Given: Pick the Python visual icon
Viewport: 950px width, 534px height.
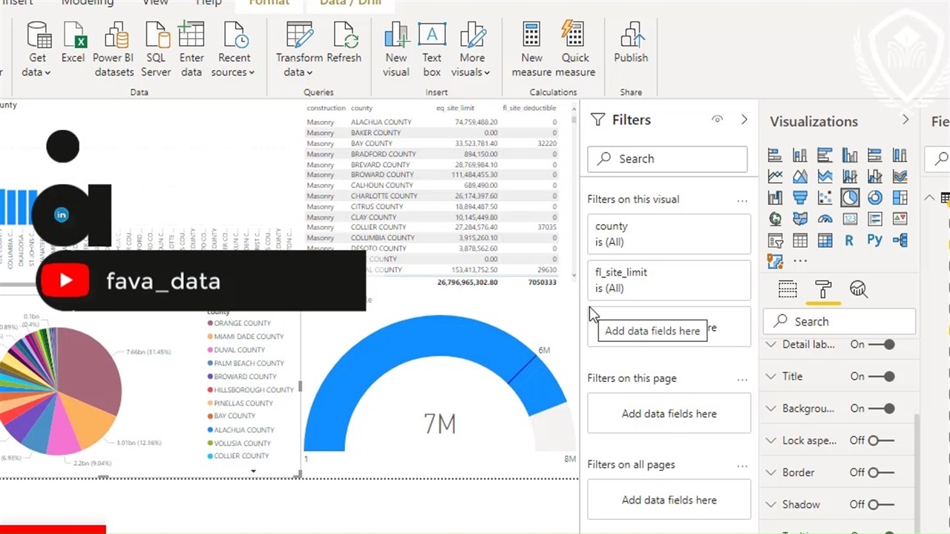Looking at the screenshot, I should 875,240.
